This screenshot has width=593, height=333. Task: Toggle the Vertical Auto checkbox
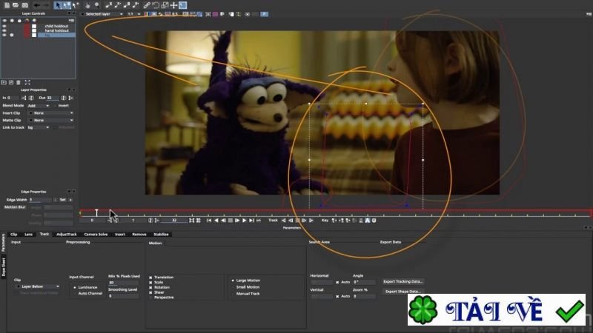coord(337,297)
